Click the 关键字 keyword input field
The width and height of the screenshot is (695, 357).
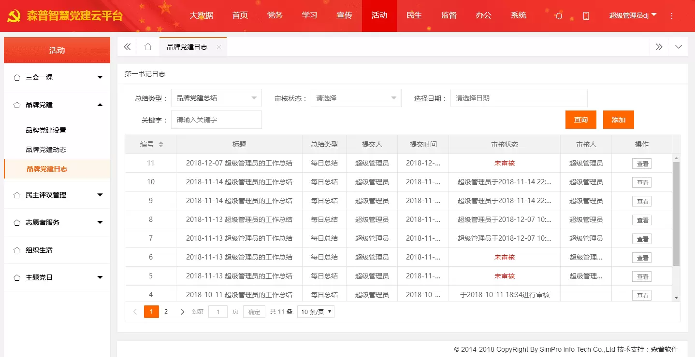(x=216, y=120)
